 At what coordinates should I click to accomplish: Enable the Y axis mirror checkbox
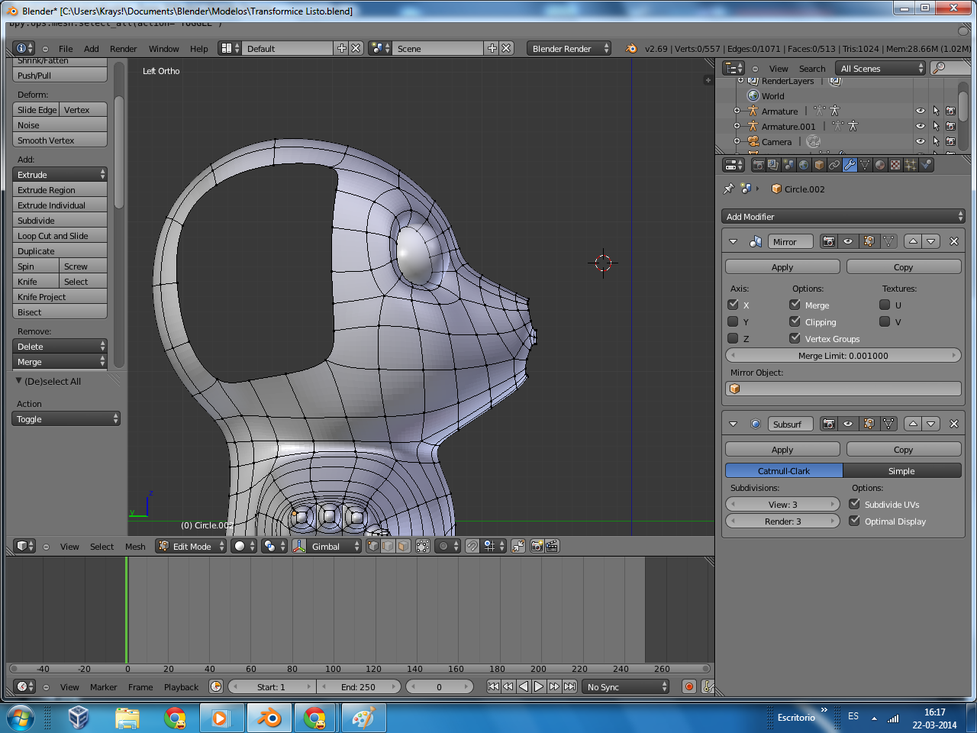(x=734, y=322)
